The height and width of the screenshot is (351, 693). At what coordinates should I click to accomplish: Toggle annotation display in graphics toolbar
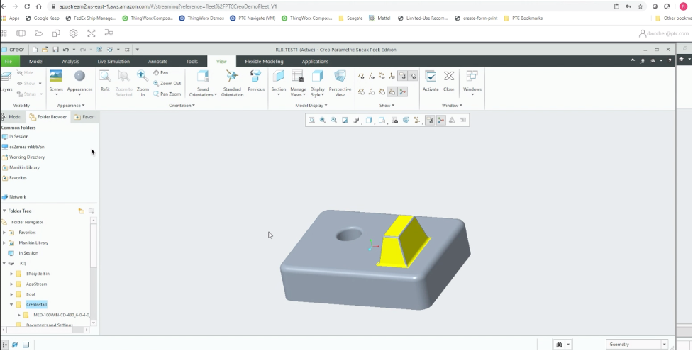click(430, 120)
